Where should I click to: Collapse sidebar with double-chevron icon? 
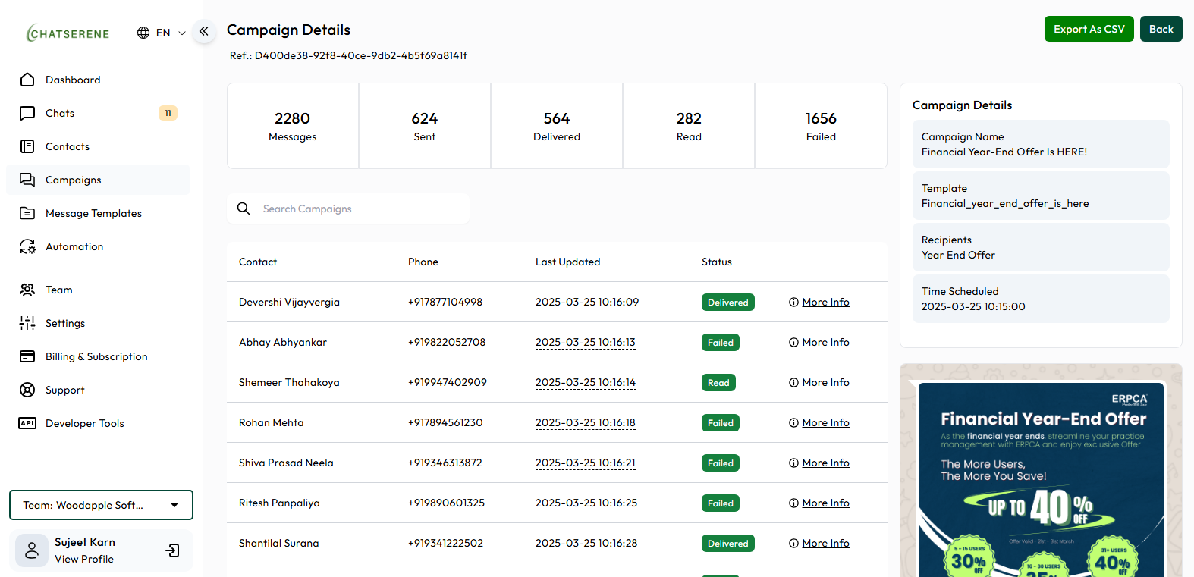pyautogui.click(x=203, y=31)
